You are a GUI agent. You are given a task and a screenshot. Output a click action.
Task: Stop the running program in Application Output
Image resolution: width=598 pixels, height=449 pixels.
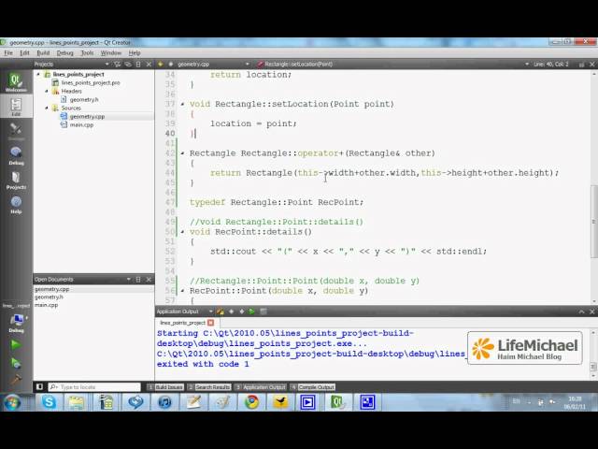pos(263,311)
